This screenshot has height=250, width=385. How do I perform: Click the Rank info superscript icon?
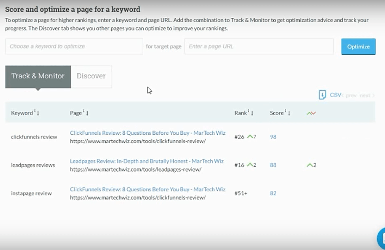[248, 111]
